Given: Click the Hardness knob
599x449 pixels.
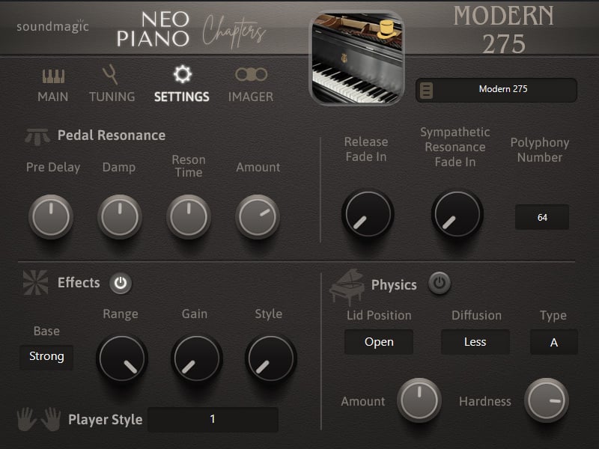Looking at the screenshot, I should pos(547,400).
